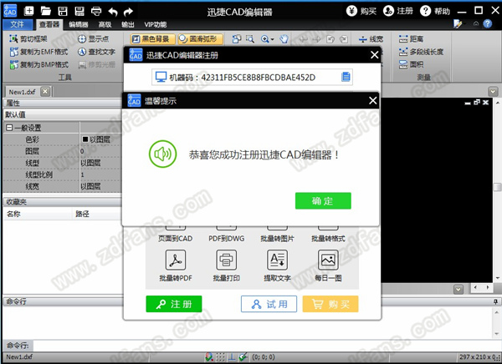Click the green 注册 button
502x364 pixels.
pyautogui.click(x=174, y=304)
